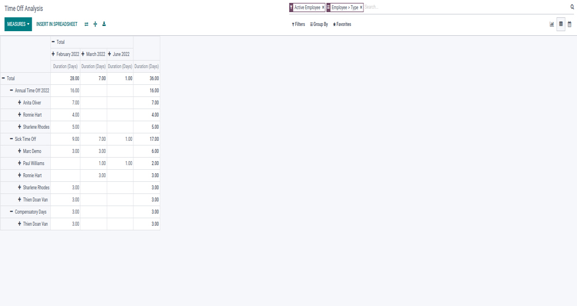Click in the Search input field
The height and width of the screenshot is (306, 577).
(462, 8)
